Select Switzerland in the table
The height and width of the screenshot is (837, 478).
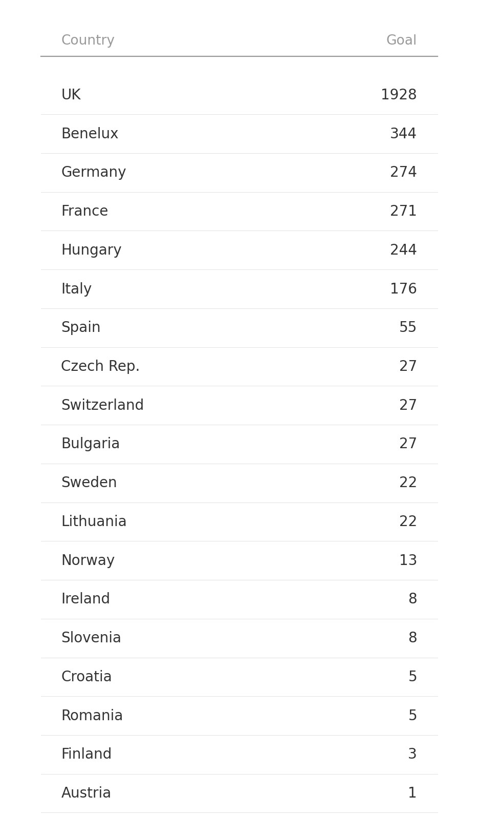coord(102,406)
